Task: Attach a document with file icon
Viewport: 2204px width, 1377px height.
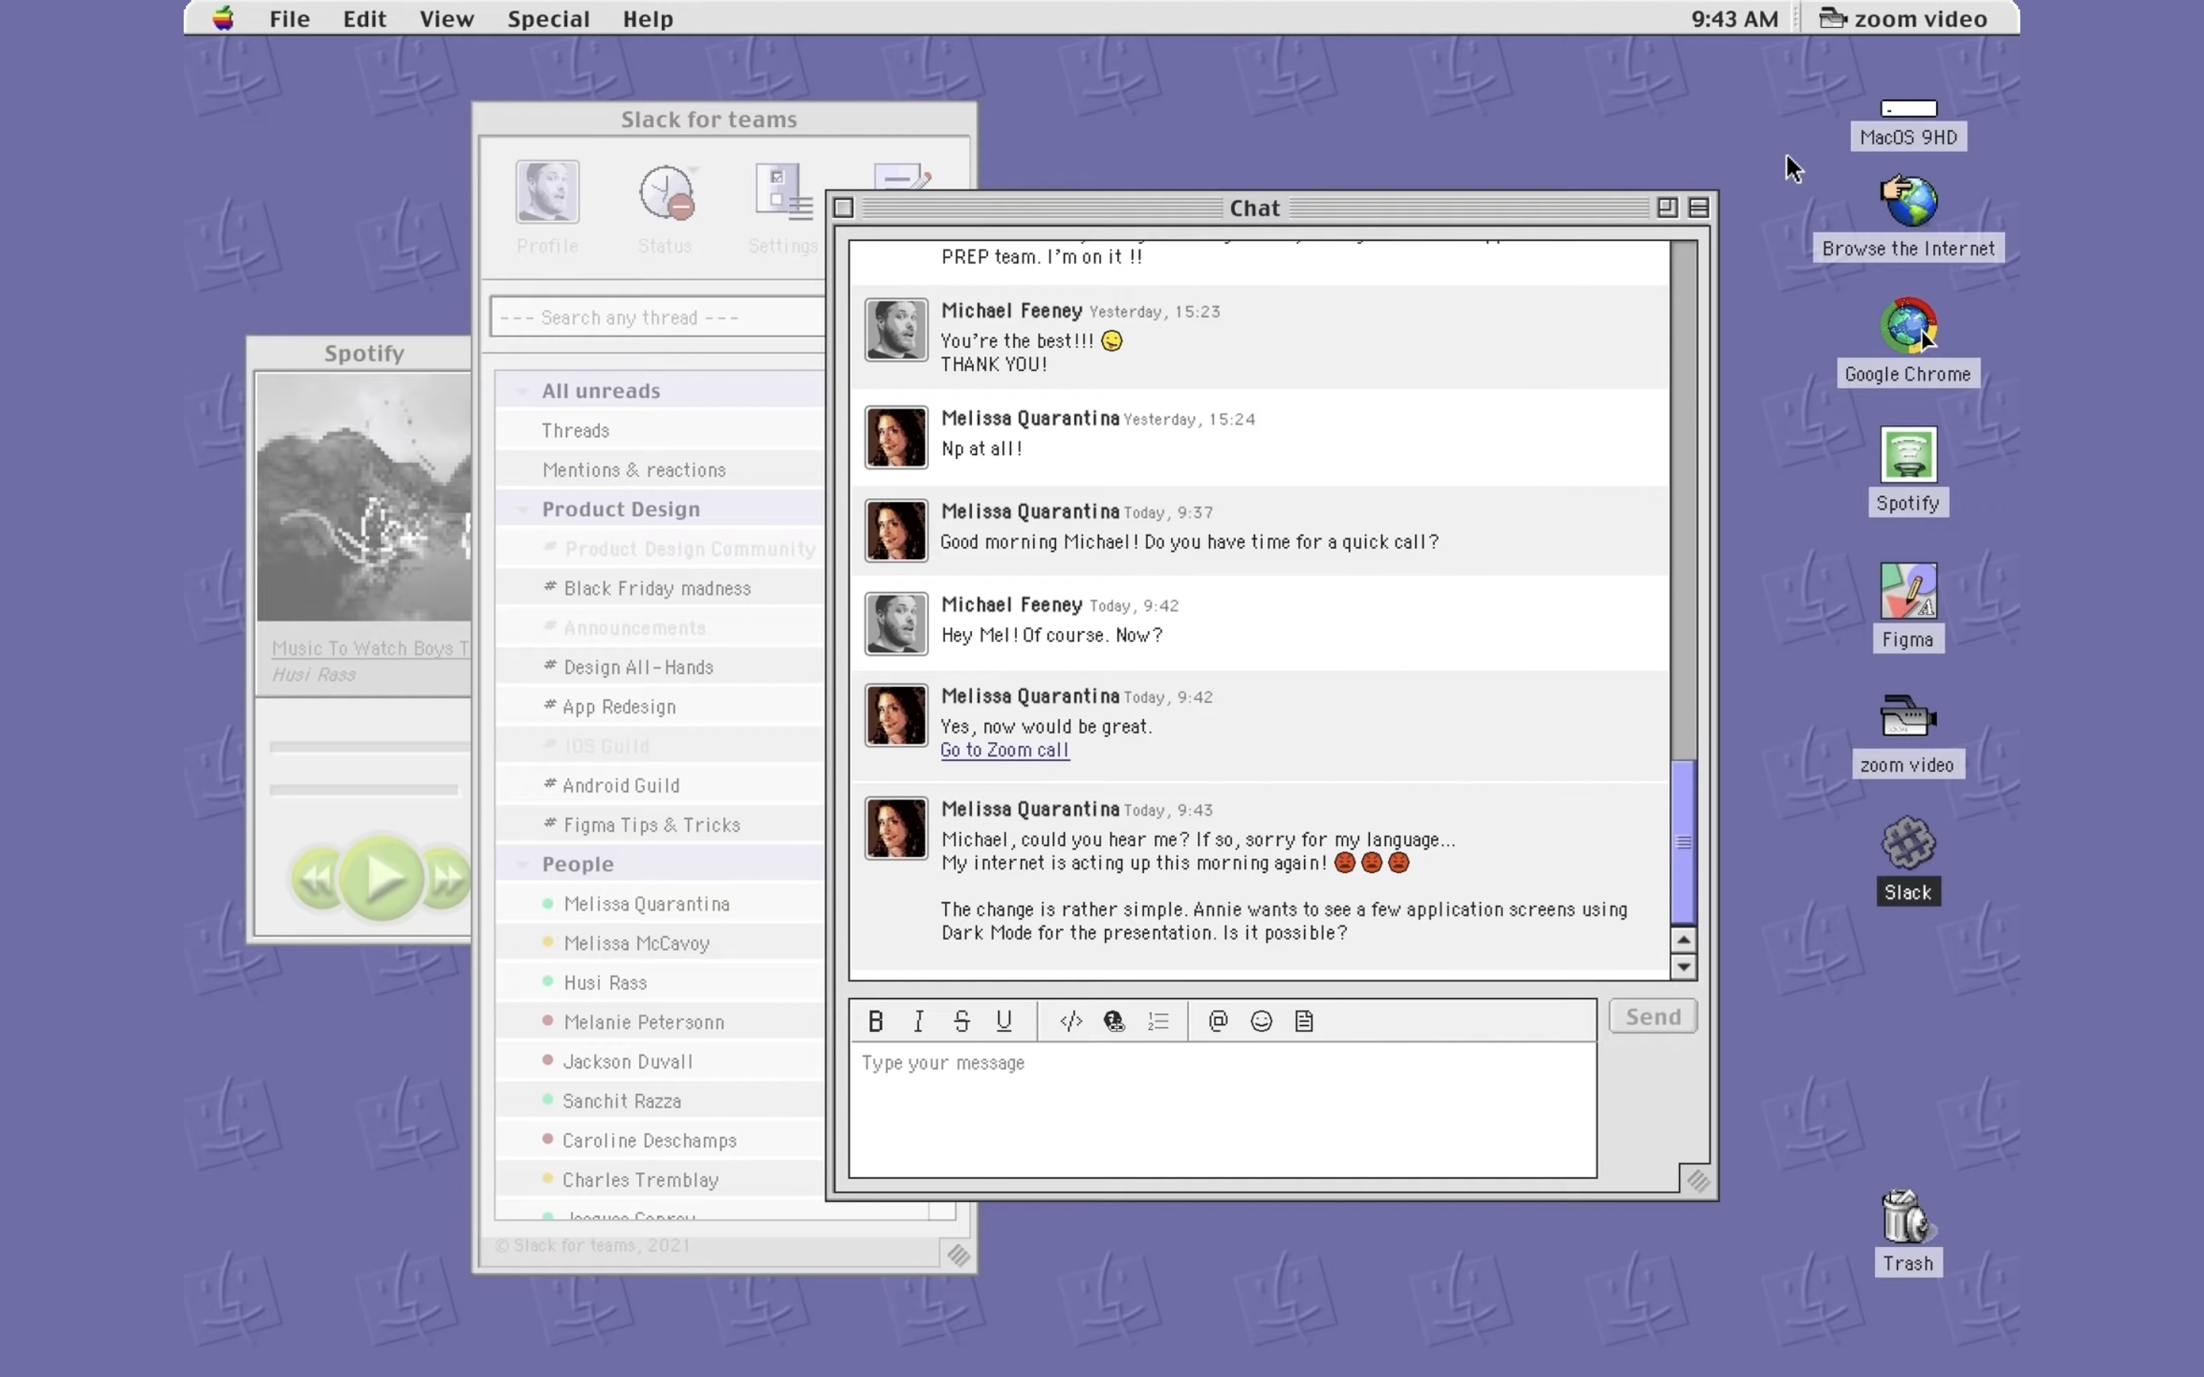Action: 1303,1021
